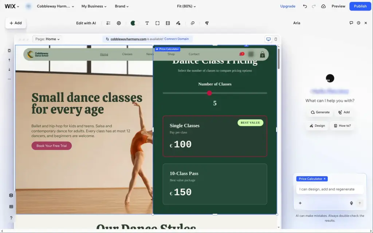Click the Add suggestion chip in Aria
Viewport: 373px width, 233px height.
[344, 112]
